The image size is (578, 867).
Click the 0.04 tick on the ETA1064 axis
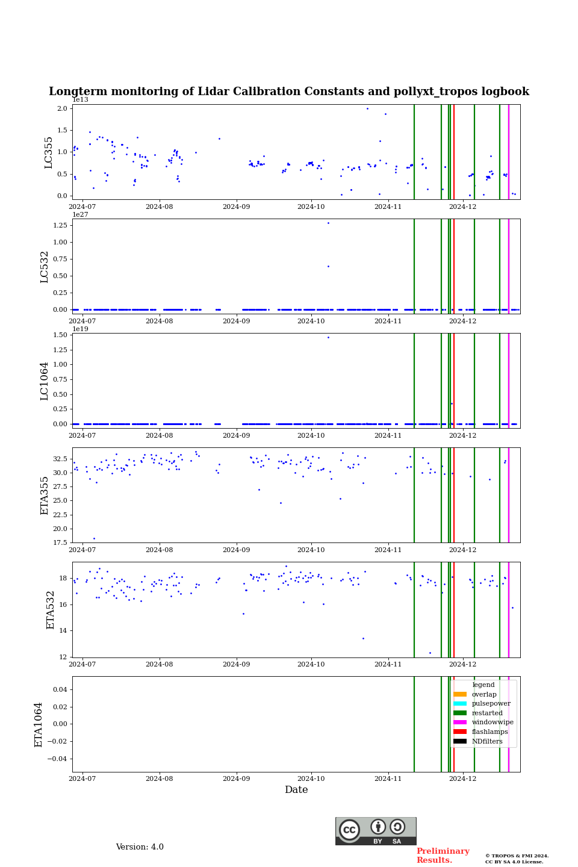[60, 689]
